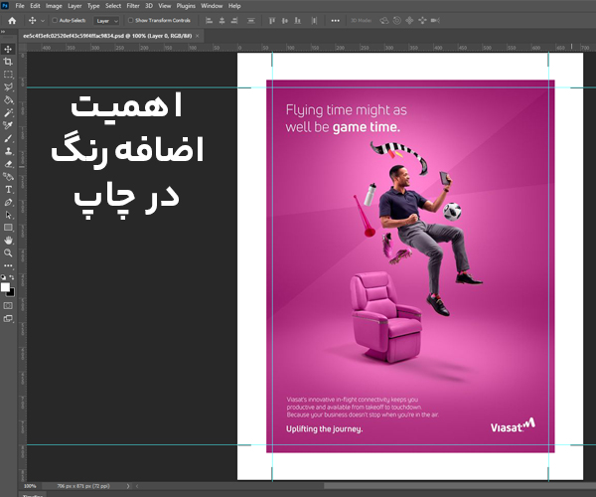Open the Select menu
Screen dimensions: 596x497
(113, 6)
